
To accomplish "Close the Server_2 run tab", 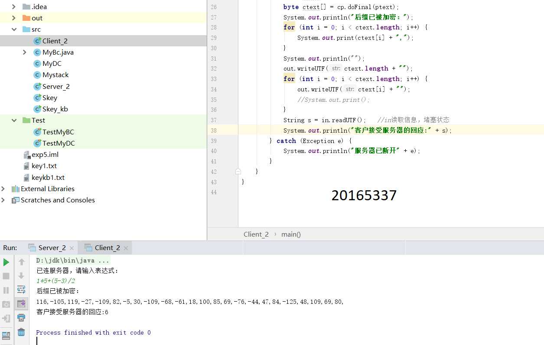I will (x=72, y=248).
